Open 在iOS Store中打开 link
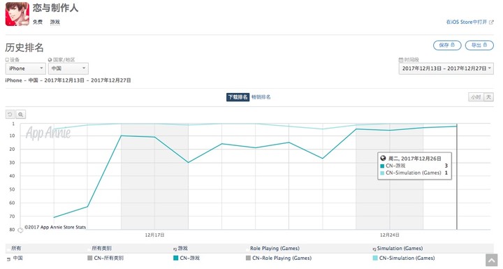 pyautogui.click(x=467, y=22)
